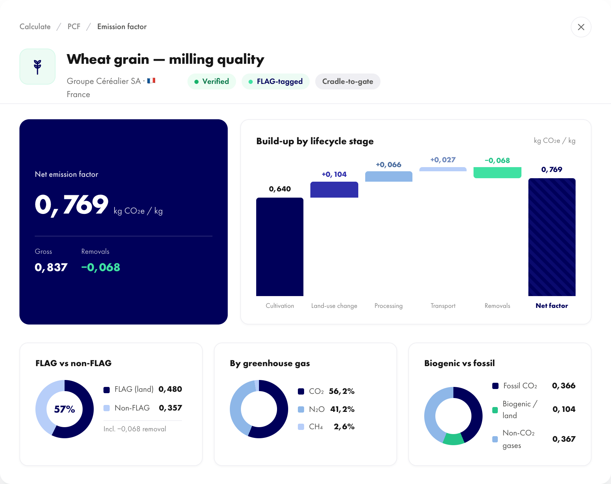Click the Non-CO₂ gases legend swatch
The width and height of the screenshot is (611, 484).
click(x=495, y=439)
